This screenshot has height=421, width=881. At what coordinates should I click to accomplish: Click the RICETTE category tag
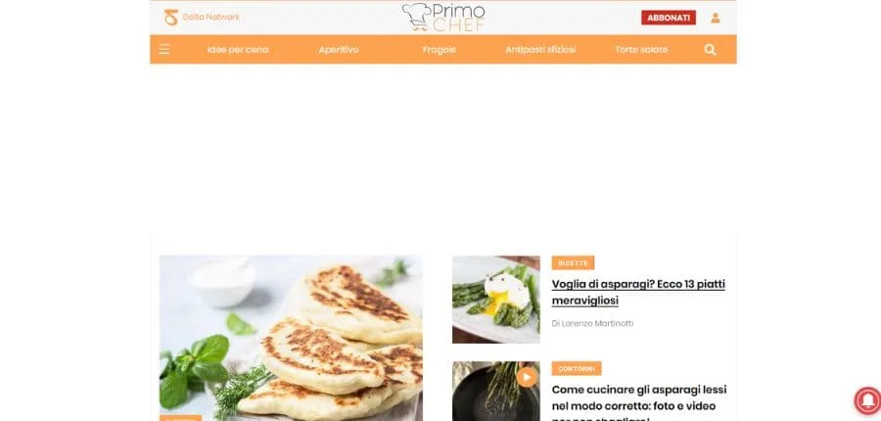[x=573, y=263]
